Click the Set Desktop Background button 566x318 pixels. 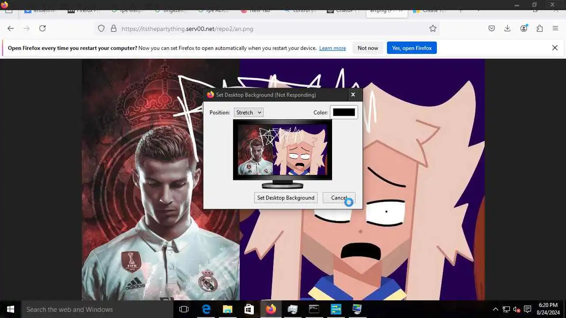tap(286, 197)
